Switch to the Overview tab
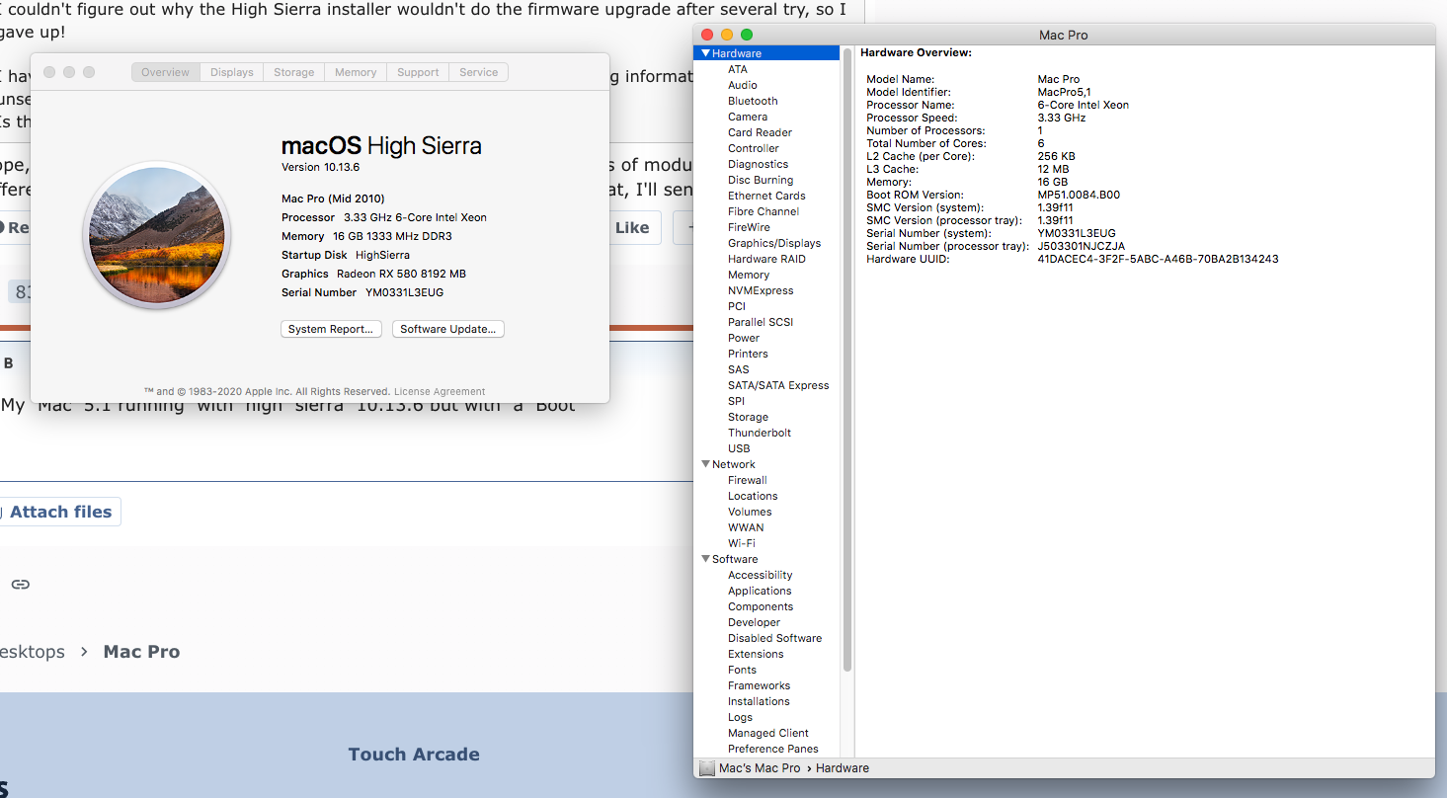The width and height of the screenshot is (1447, 798). 165,72
